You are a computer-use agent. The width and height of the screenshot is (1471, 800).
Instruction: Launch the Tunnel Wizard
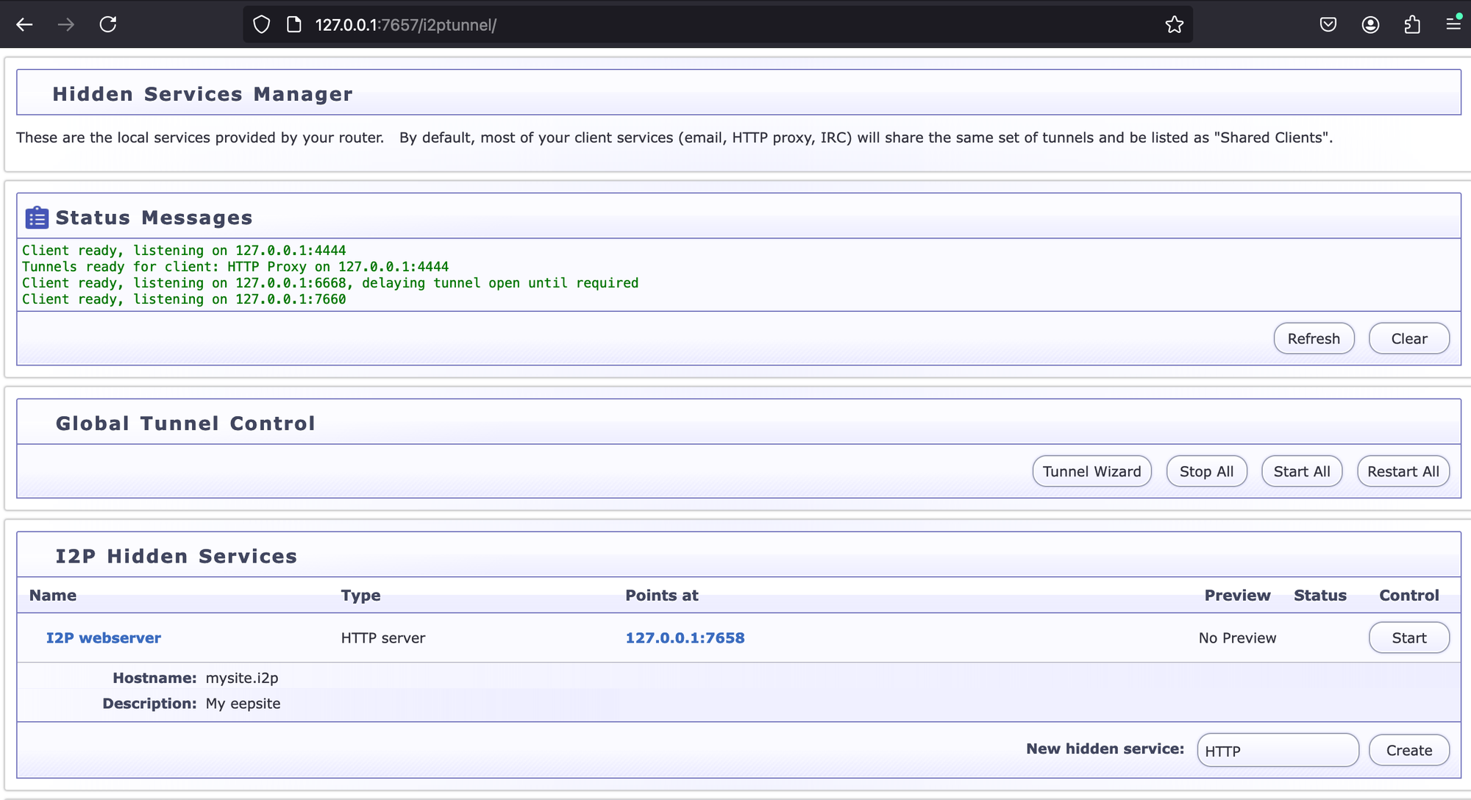point(1091,471)
